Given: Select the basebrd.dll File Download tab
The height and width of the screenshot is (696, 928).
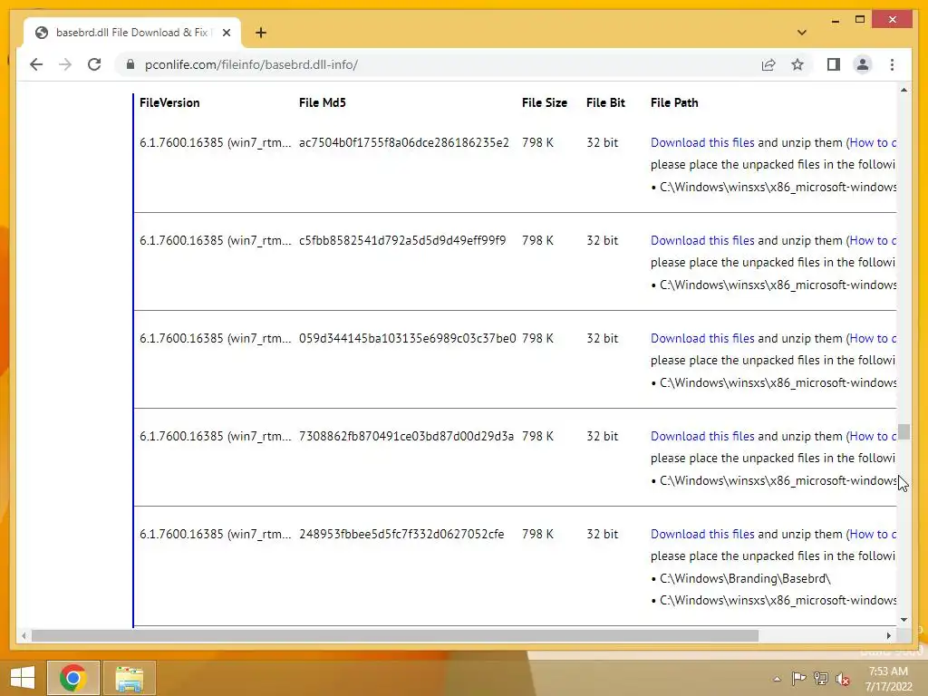Looking at the screenshot, I should pyautogui.click(x=132, y=33).
